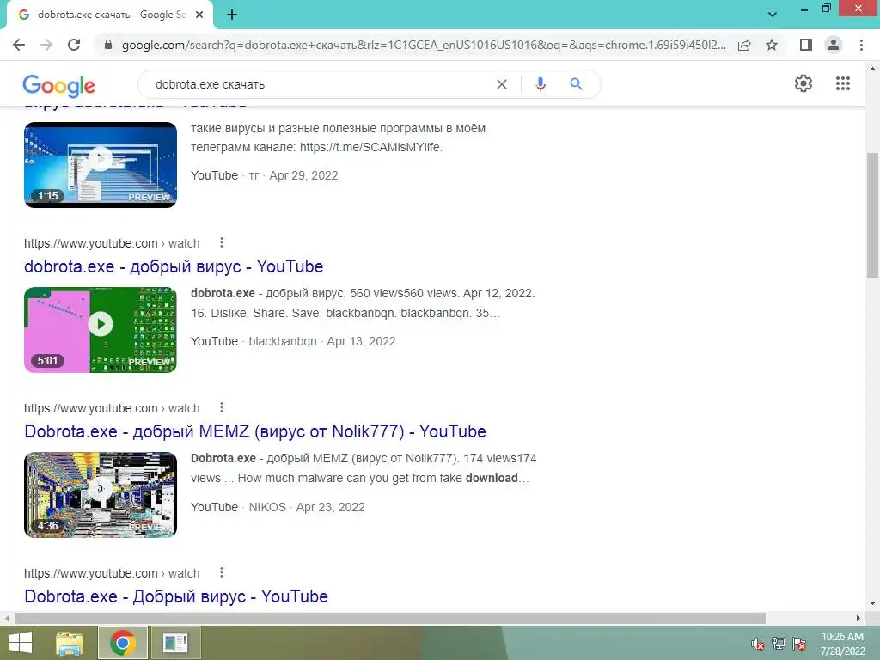Bookmark this page with the star icon
Image resolution: width=880 pixels, height=660 pixels.
[x=772, y=45]
